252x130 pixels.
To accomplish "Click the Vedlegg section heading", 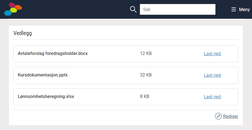I will pyautogui.click(x=23, y=33).
